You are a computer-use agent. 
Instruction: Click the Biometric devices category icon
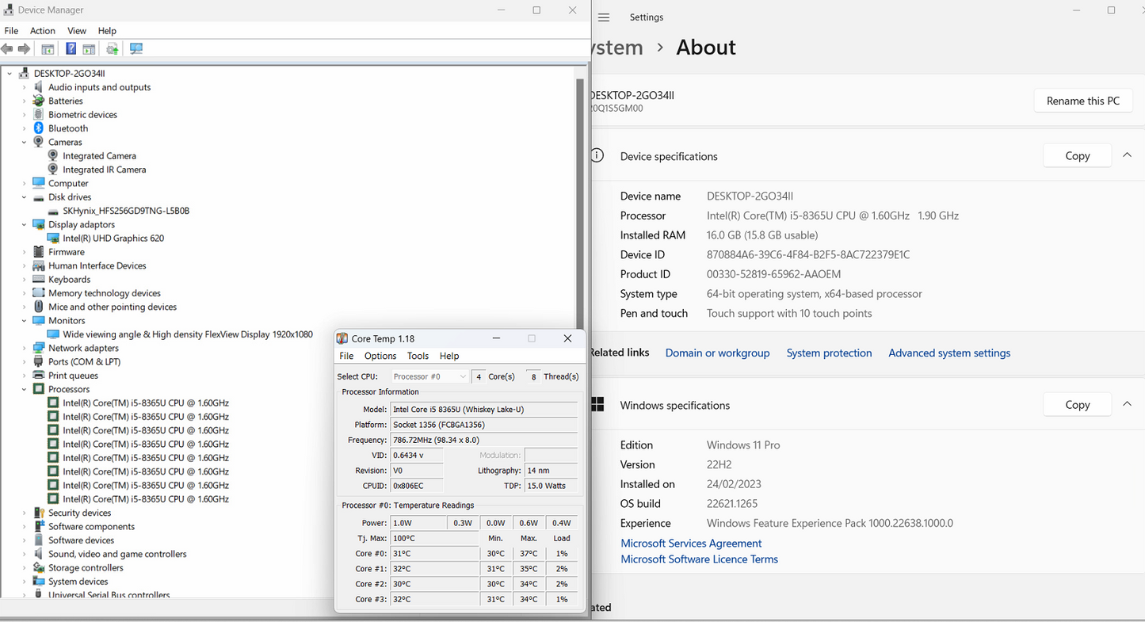click(x=38, y=114)
